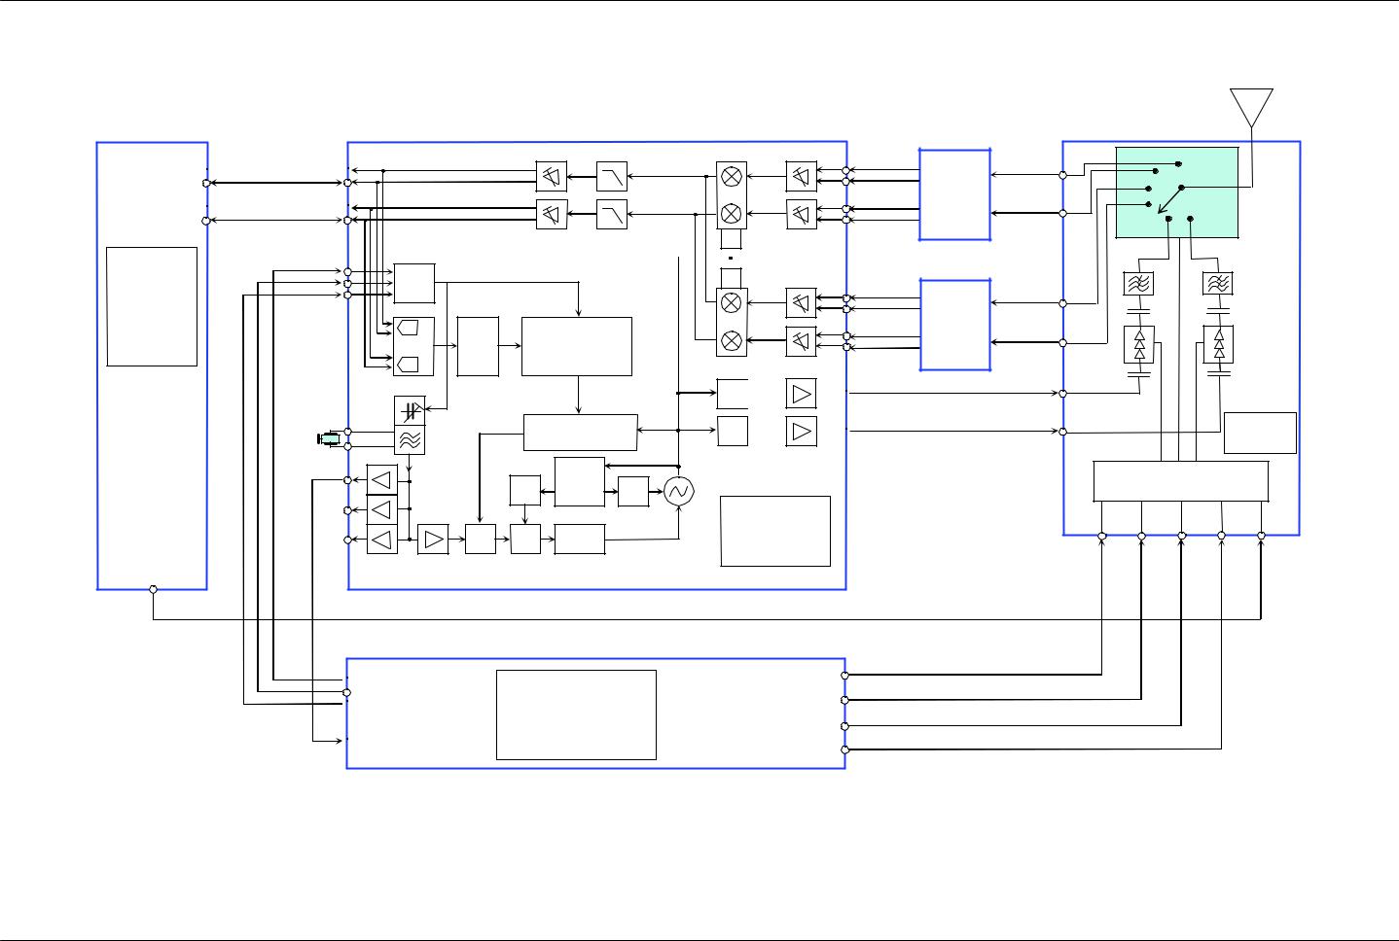This screenshot has width=1399, height=941.
Task: Click the bottommost mixer circle with a cross
Action: [732, 341]
